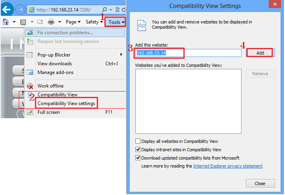Screen dimensions: 285x195
Task: Click the Full screen menu icon
Action: tap(30, 112)
